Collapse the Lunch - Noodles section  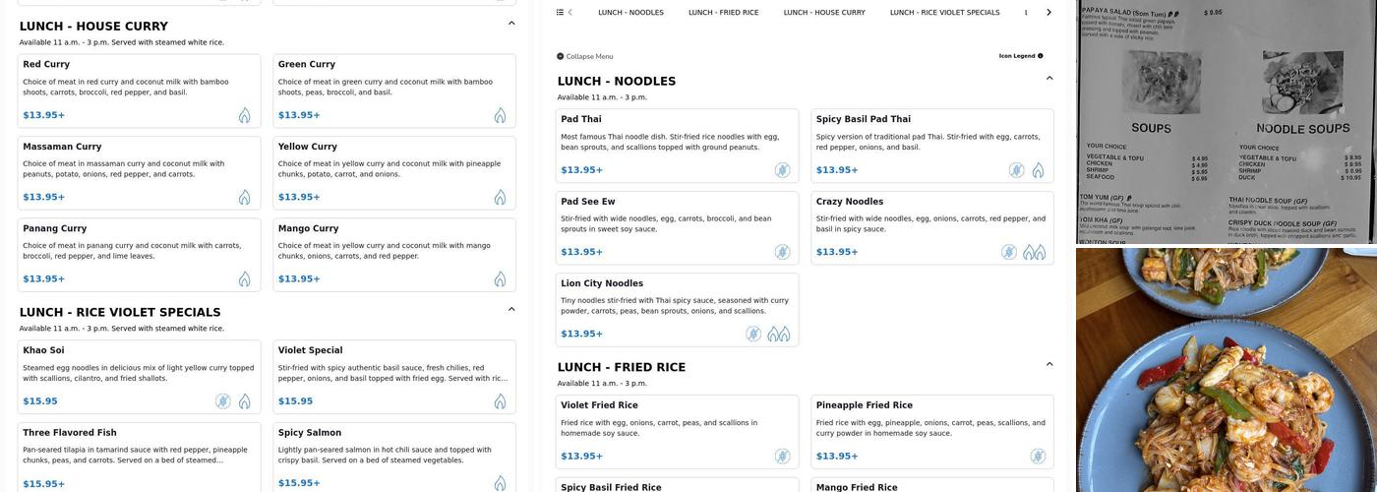[1049, 79]
